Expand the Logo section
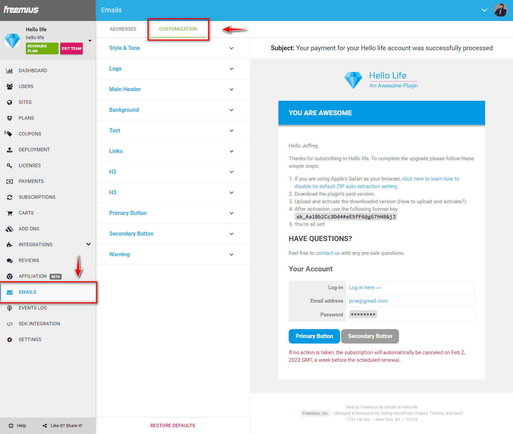Image resolution: width=513 pixels, height=434 pixels. tap(173, 69)
